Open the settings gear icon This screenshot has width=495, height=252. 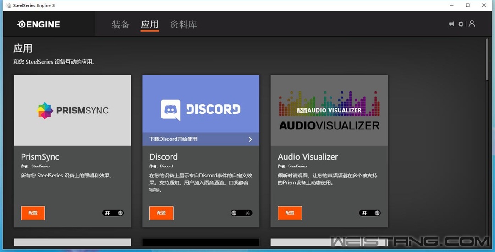[461, 24]
